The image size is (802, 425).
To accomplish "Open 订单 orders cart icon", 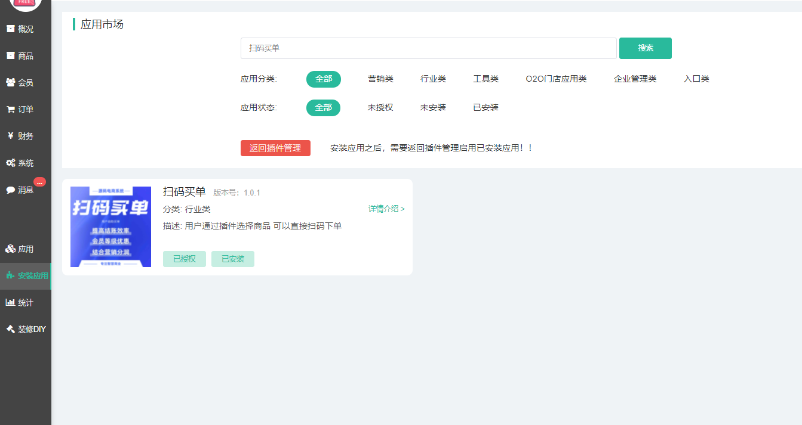I will pos(10,109).
